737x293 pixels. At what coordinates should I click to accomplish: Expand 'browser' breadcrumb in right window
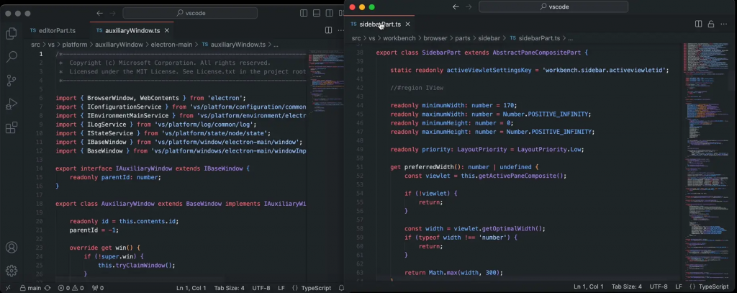click(435, 38)
